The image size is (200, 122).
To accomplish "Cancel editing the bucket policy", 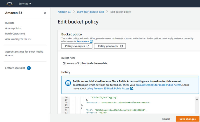I will pos(166,119).
